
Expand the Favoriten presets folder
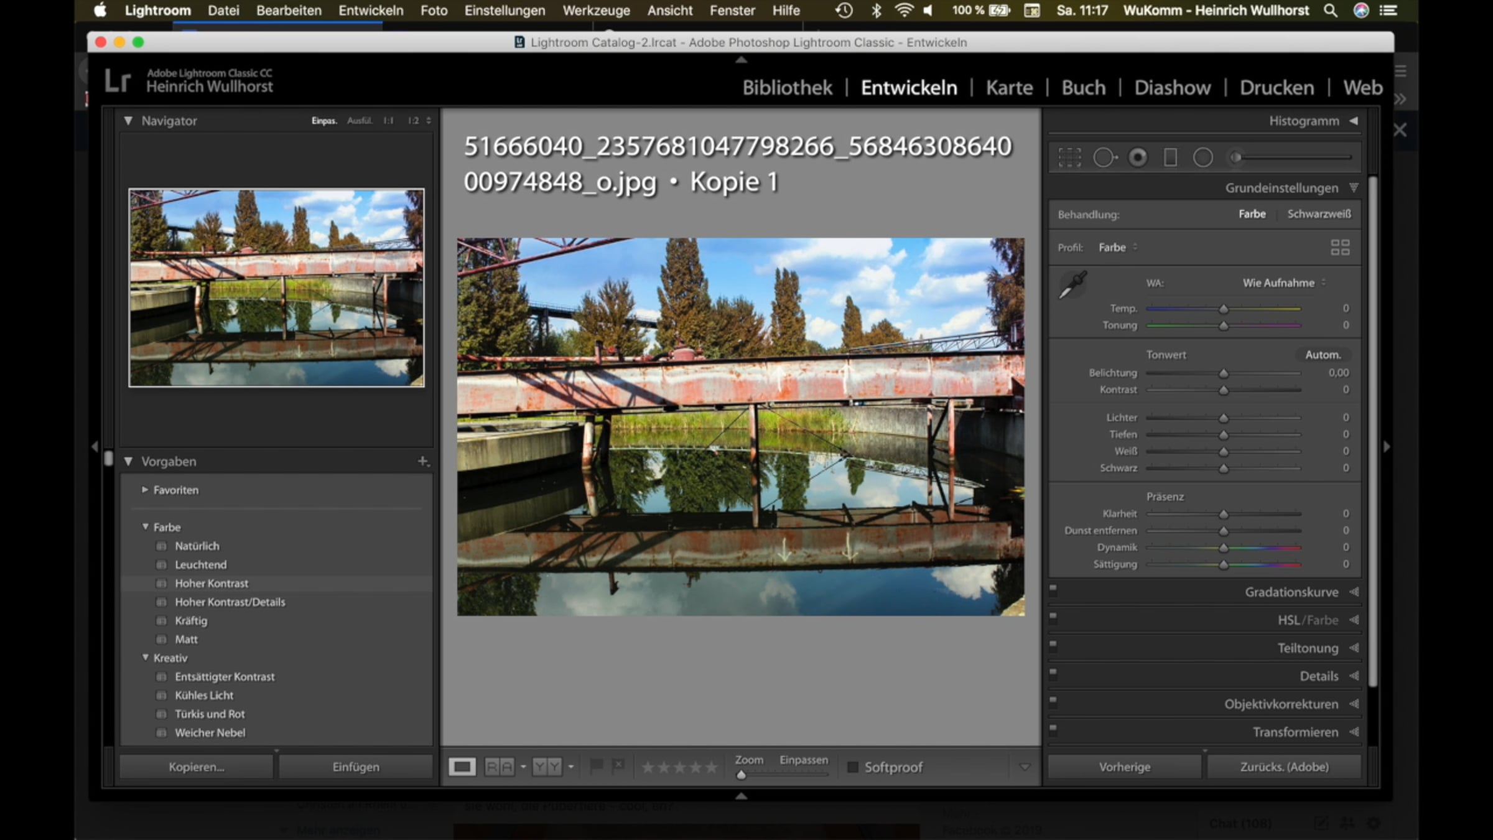(x=145, y=490)
